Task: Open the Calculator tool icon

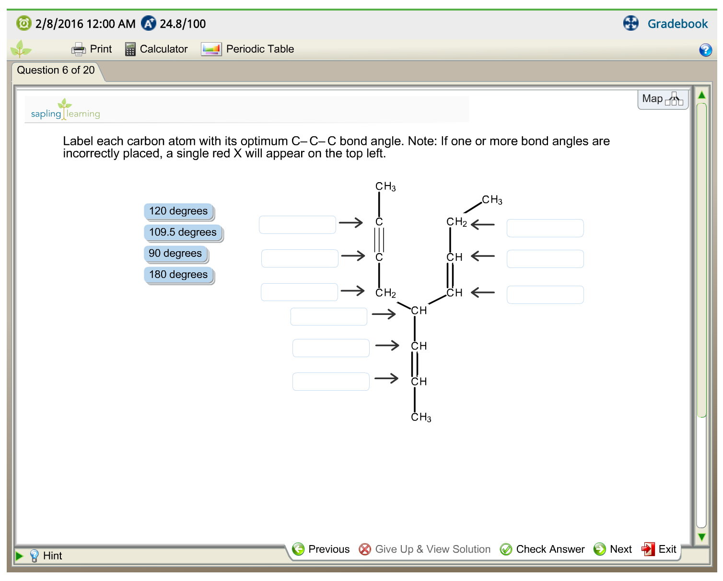Action: coord(130,49)
